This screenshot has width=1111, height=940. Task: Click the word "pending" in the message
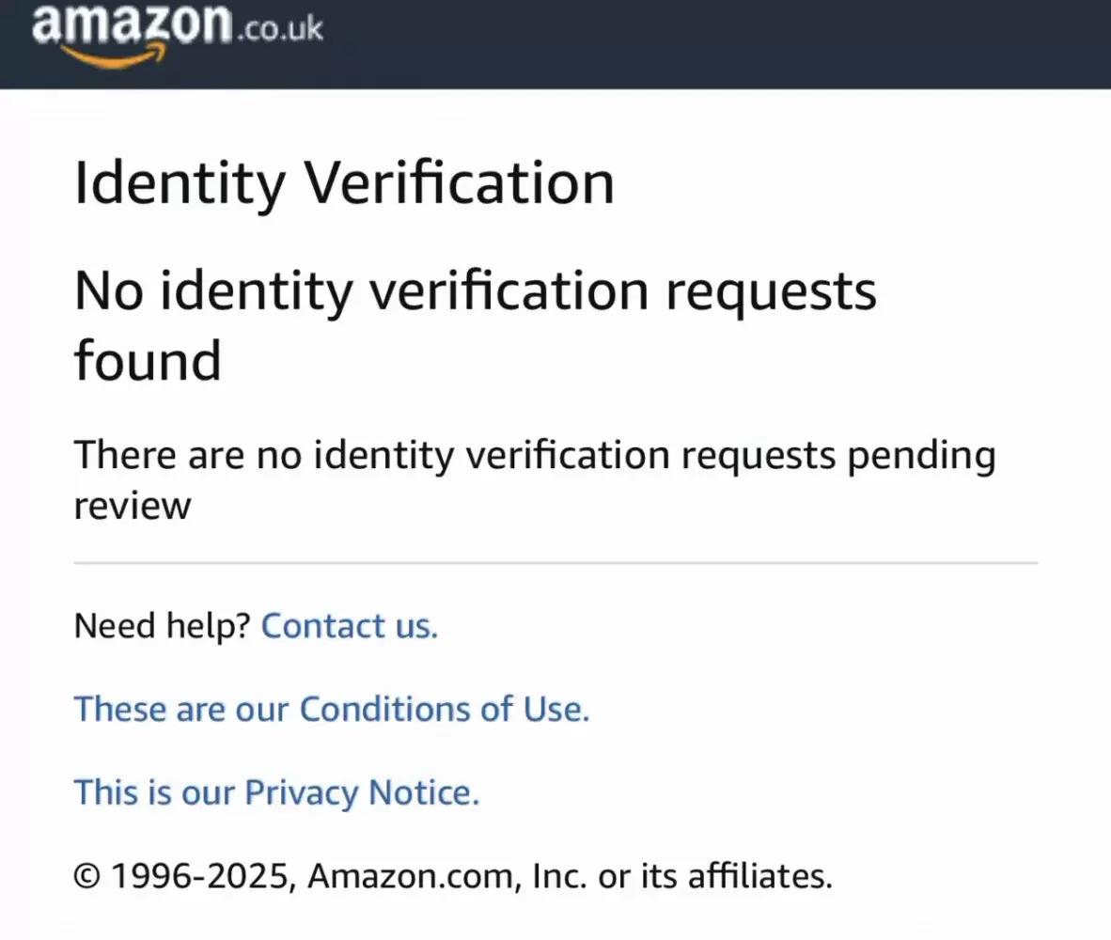tap(921, 456)
